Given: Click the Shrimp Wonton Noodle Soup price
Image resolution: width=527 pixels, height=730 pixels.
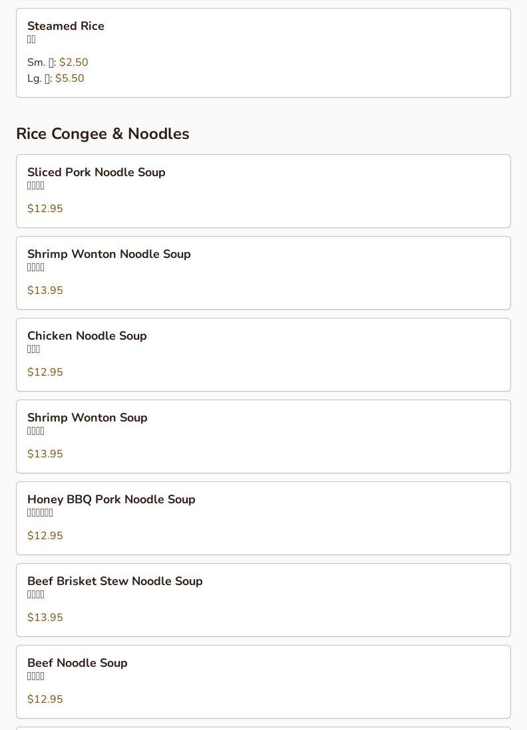Looking at the screenshot, I should tap(45, 291).
